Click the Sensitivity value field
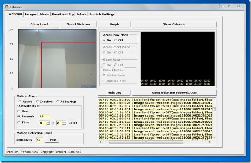Viewport: 251px width, 163px height. pyautogui.click(x=39, y=140)
